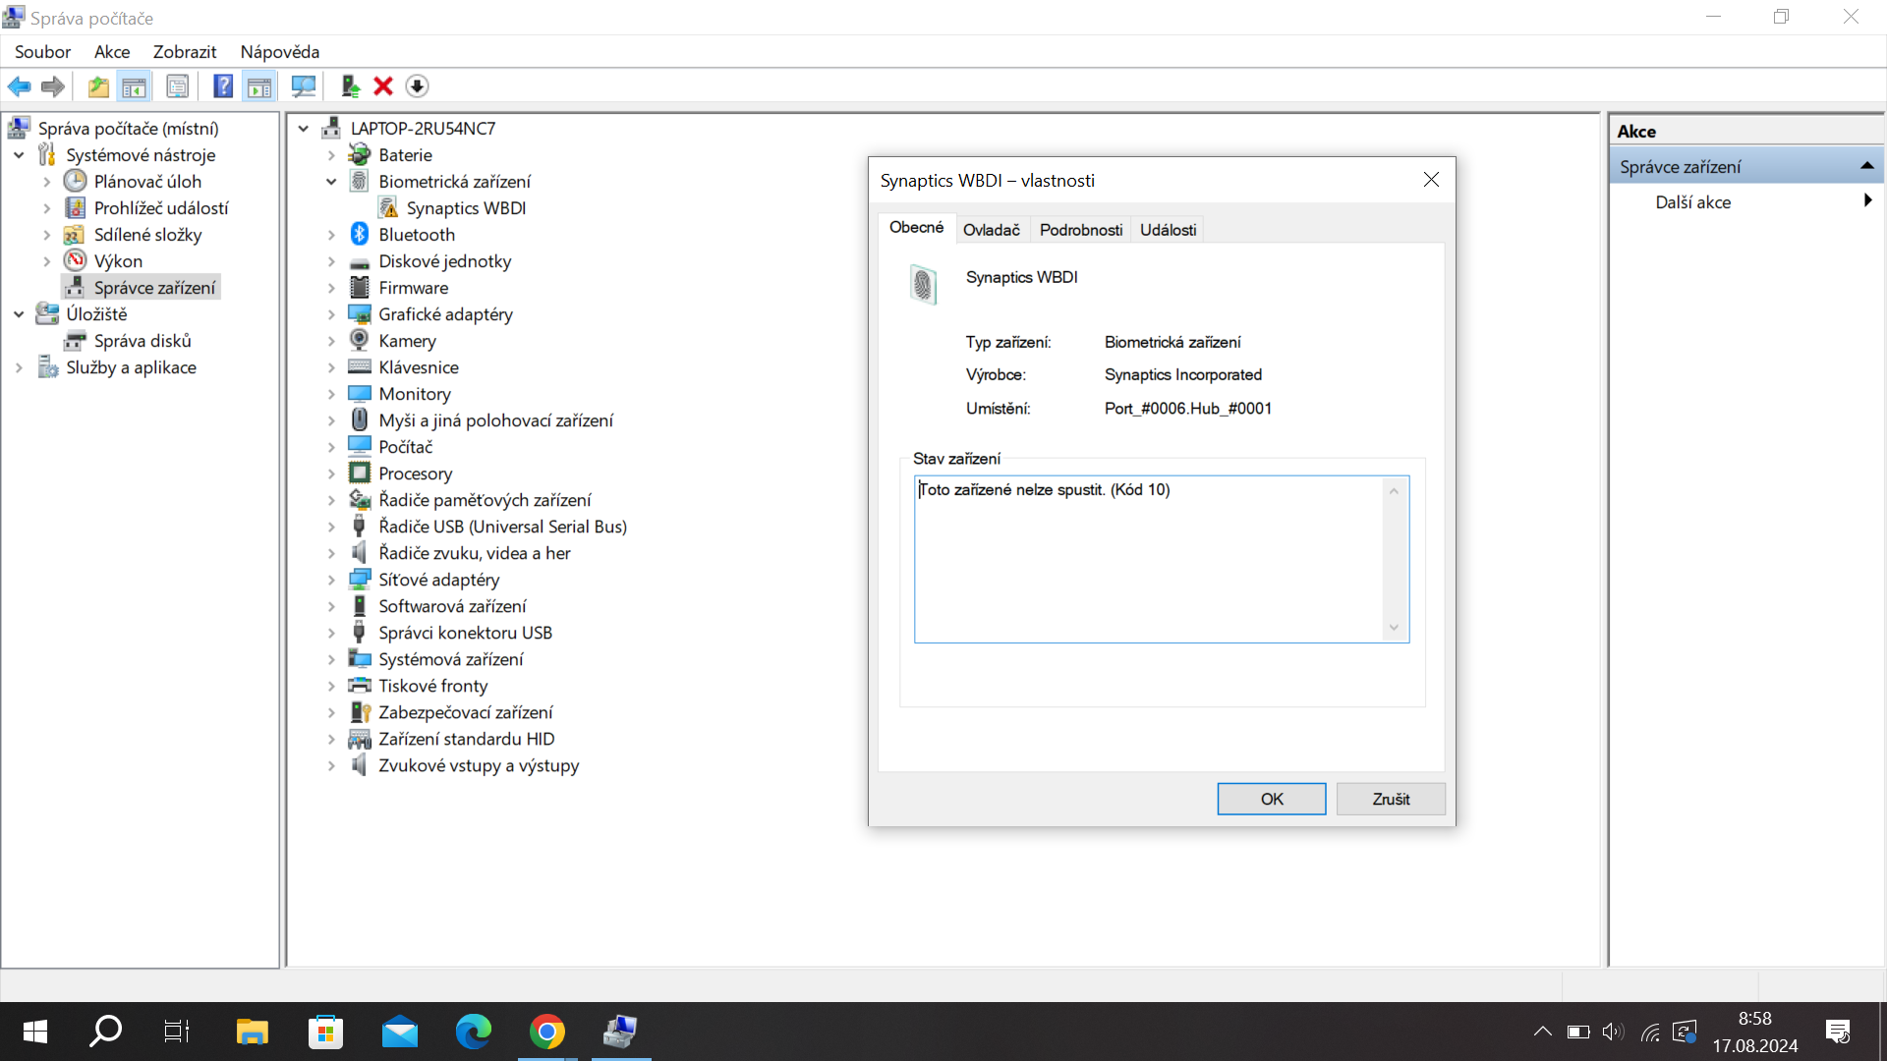The height and width of the screenshot is (1061, 1887).
Task: Switch to the Ovladač tab
Action: 991,229
